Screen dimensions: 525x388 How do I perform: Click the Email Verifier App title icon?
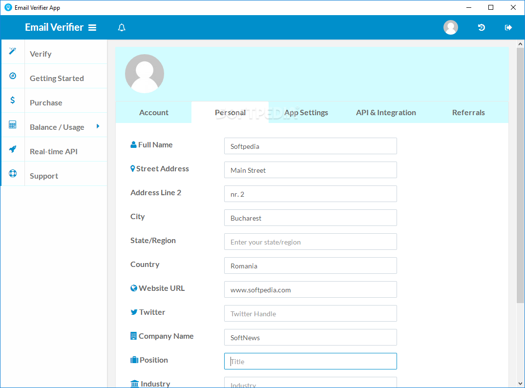8,7
